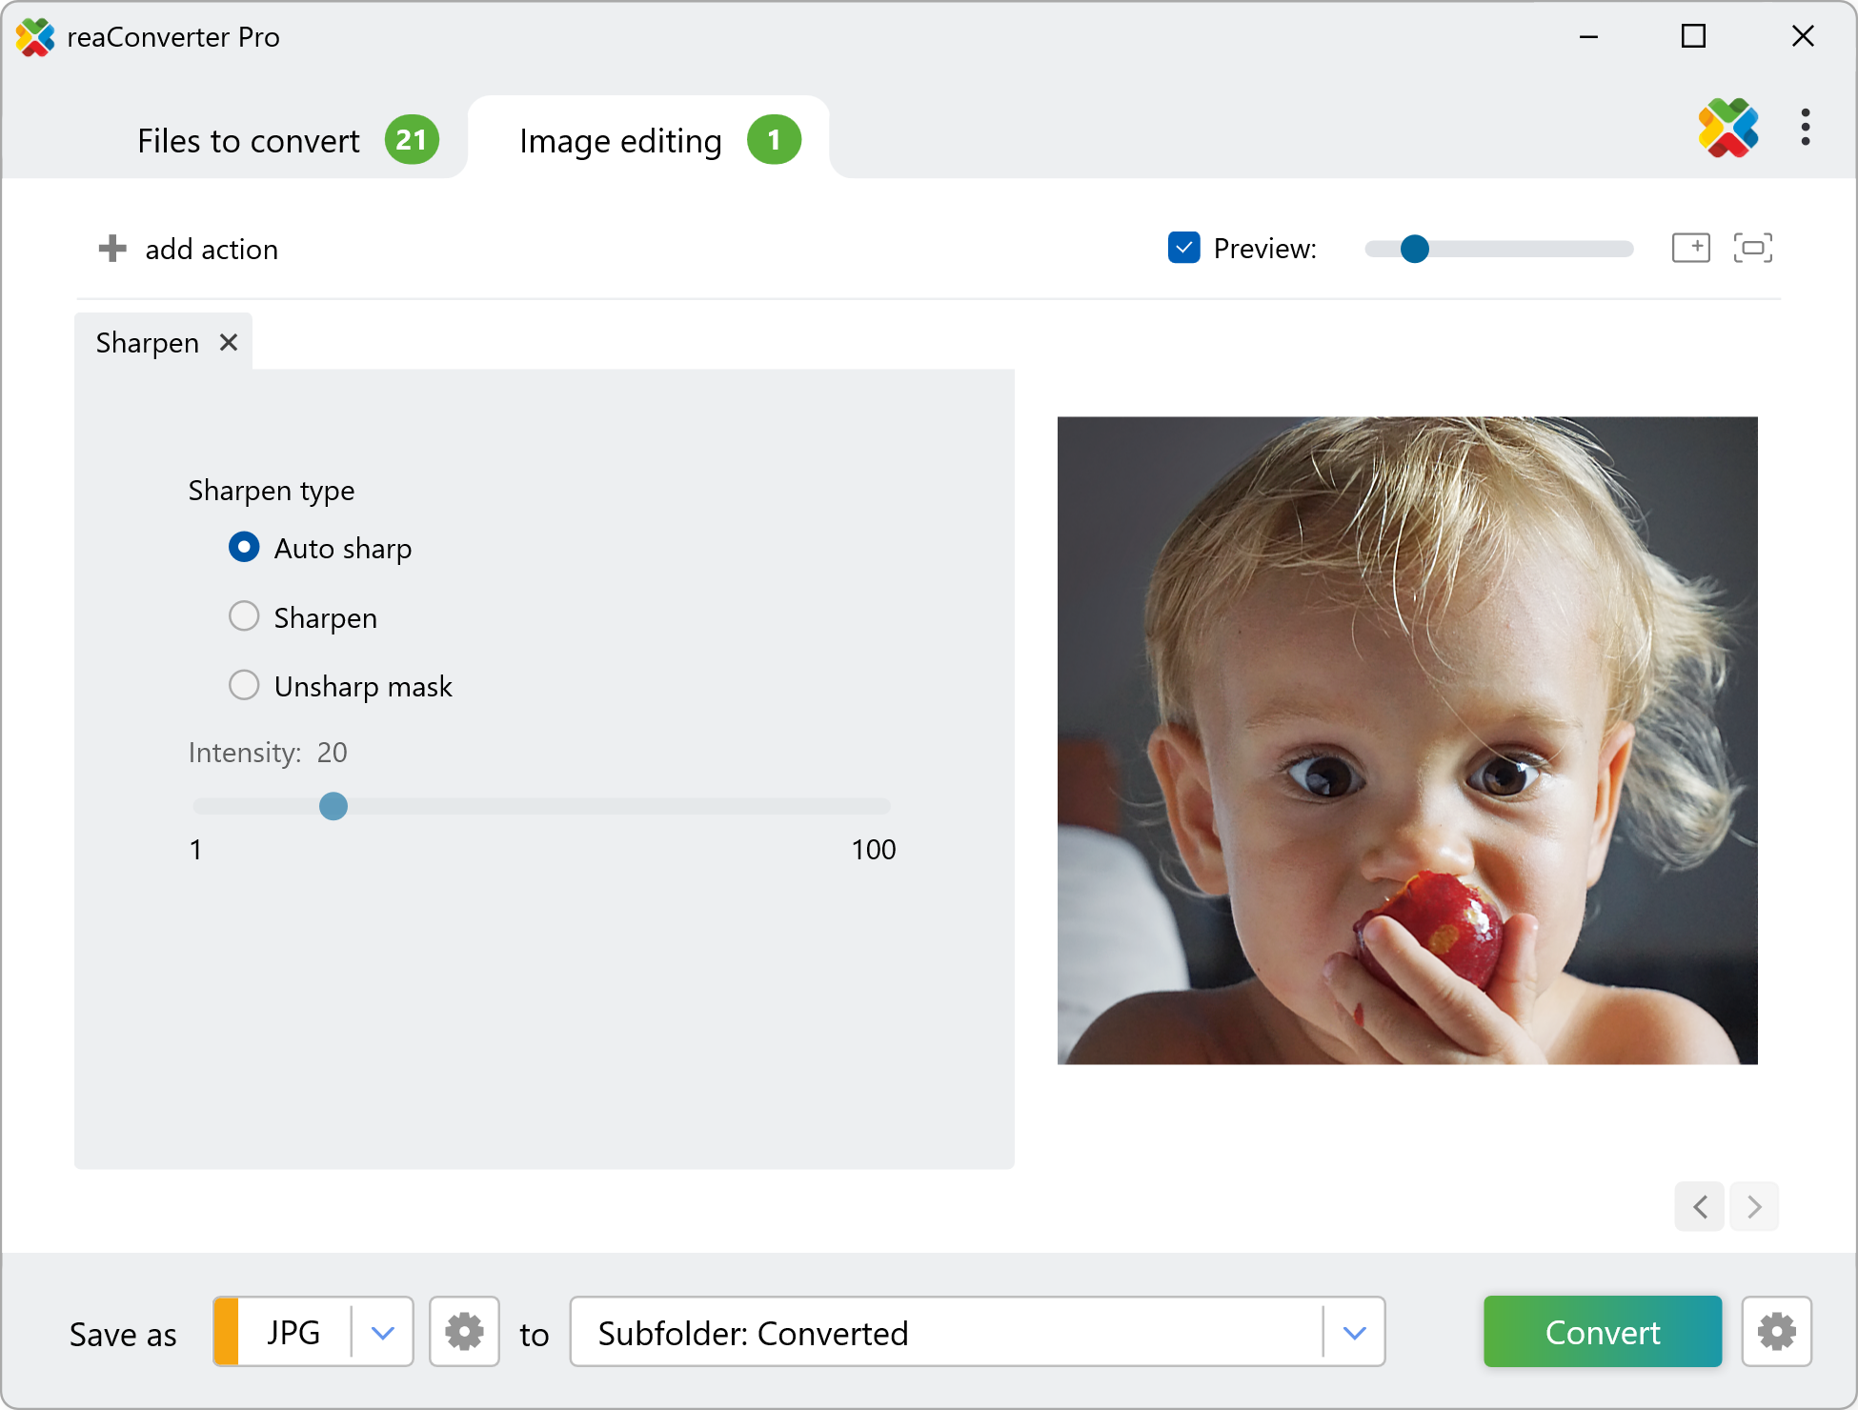Click the child preview image

tap(1406, 739)
